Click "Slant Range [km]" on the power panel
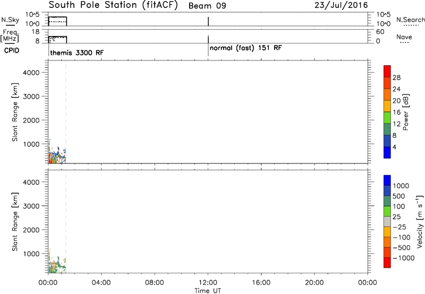 point(15,112)
